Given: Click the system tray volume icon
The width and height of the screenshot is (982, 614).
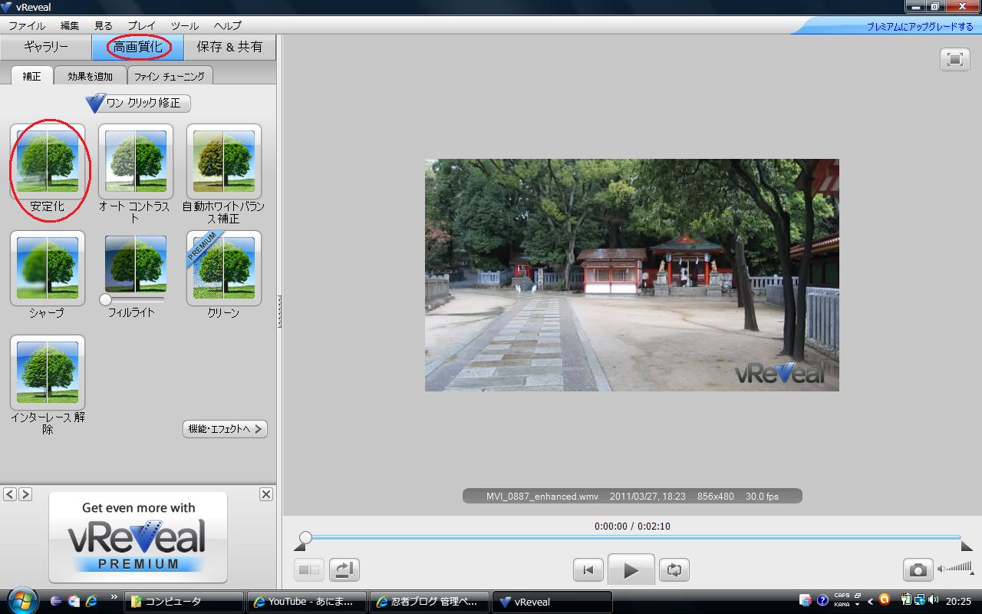Looking at the screenshot, I should (934, 600).
